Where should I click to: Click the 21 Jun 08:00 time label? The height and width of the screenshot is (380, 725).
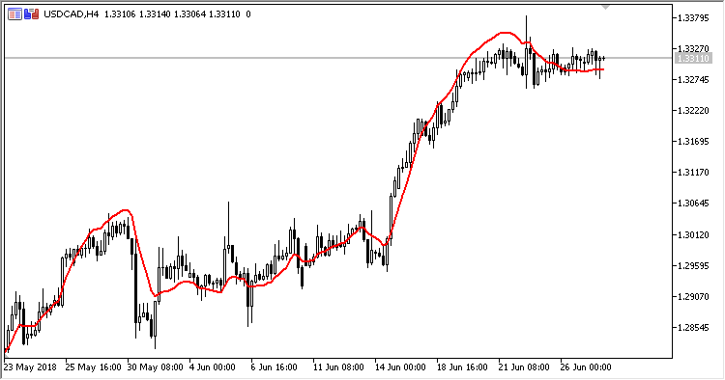point(524,367)
